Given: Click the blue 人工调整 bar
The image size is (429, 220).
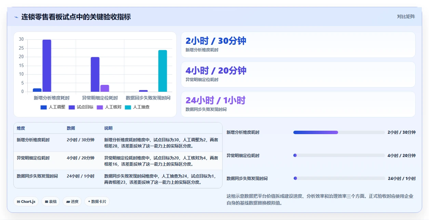Looking at the screenshot, I should (37, 90).
